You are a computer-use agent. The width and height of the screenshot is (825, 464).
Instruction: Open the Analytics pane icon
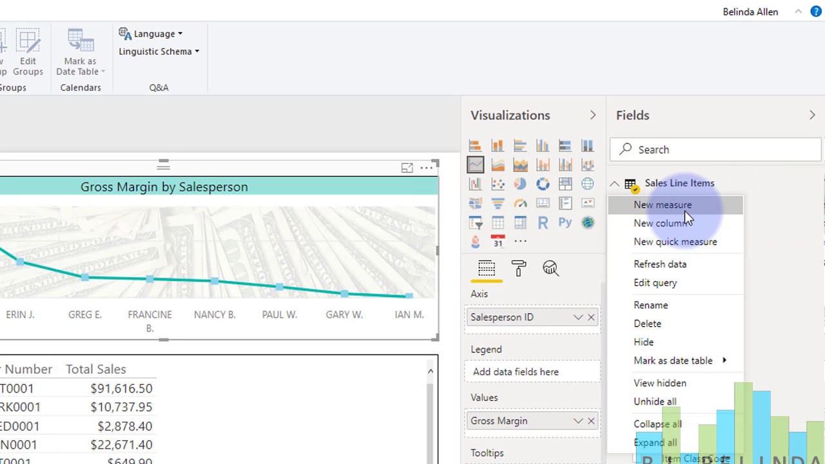pos(550,268)
